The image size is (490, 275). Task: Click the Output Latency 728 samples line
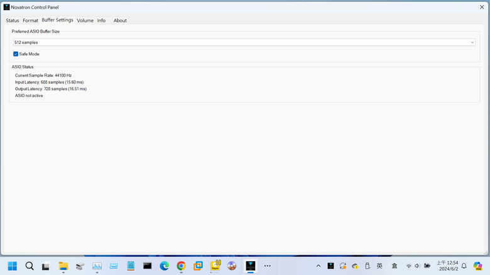click(x=51, y=89)
